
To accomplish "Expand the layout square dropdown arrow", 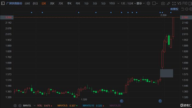I will [157, 3].
